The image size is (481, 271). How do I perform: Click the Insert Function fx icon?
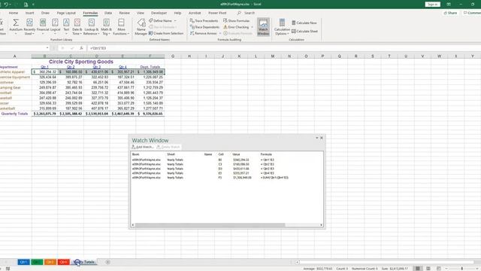pyautogui.click(x=81, y=48)
